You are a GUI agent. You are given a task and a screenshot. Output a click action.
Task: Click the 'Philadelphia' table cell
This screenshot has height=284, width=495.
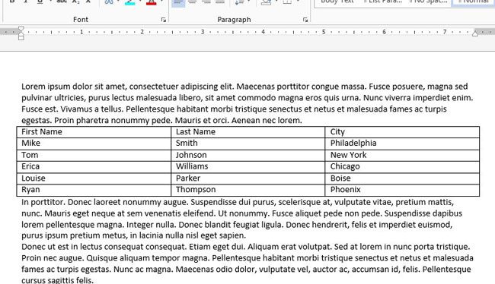[402, 144]
